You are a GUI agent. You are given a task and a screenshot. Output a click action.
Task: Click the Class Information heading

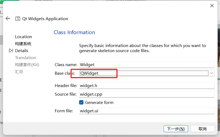coord(74,32)
